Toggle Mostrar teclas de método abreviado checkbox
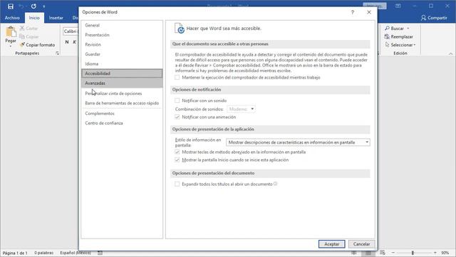Image resolution: width=456 pixels, height=257 pixels. [177, 152]
